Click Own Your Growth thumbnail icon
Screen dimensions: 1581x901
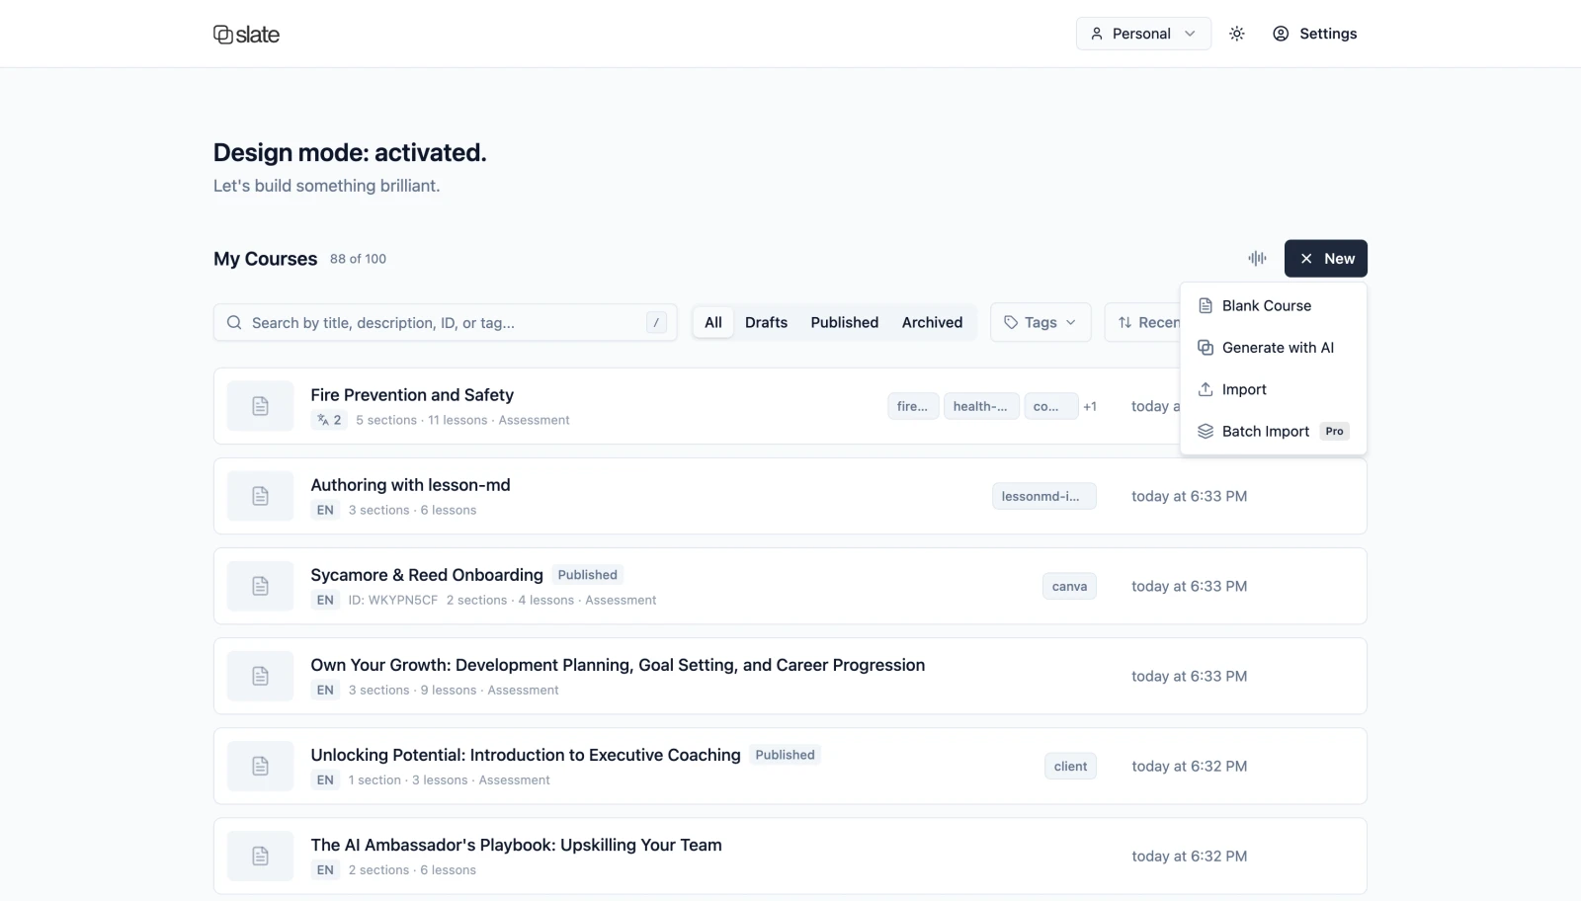[x=260, y=676]
